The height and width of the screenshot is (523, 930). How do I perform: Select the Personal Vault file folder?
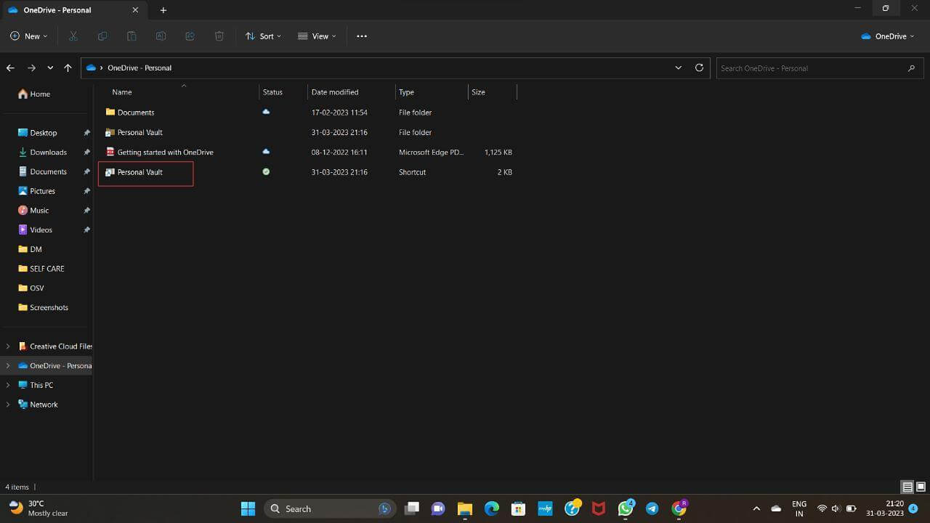(307, 132)
